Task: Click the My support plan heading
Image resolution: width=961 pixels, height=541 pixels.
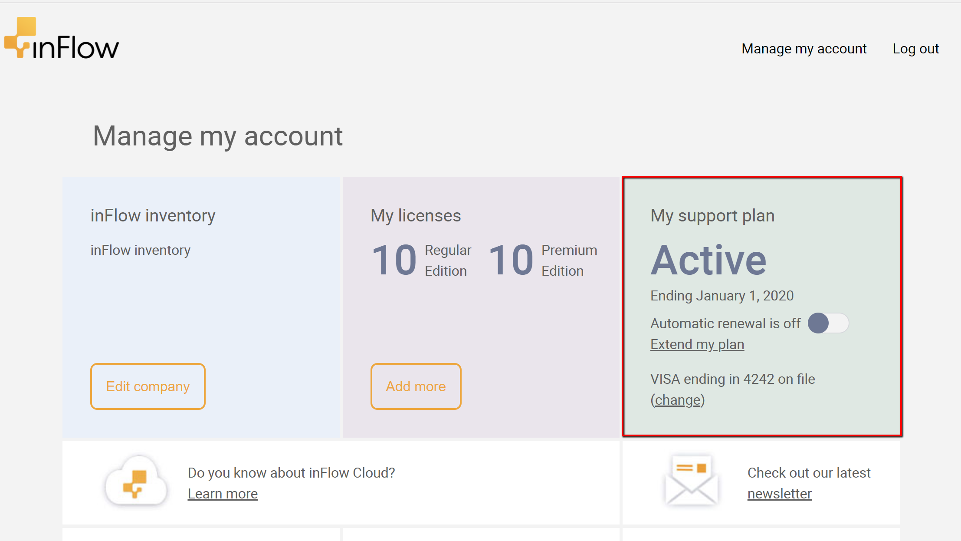Action: [x=712, y=216]
